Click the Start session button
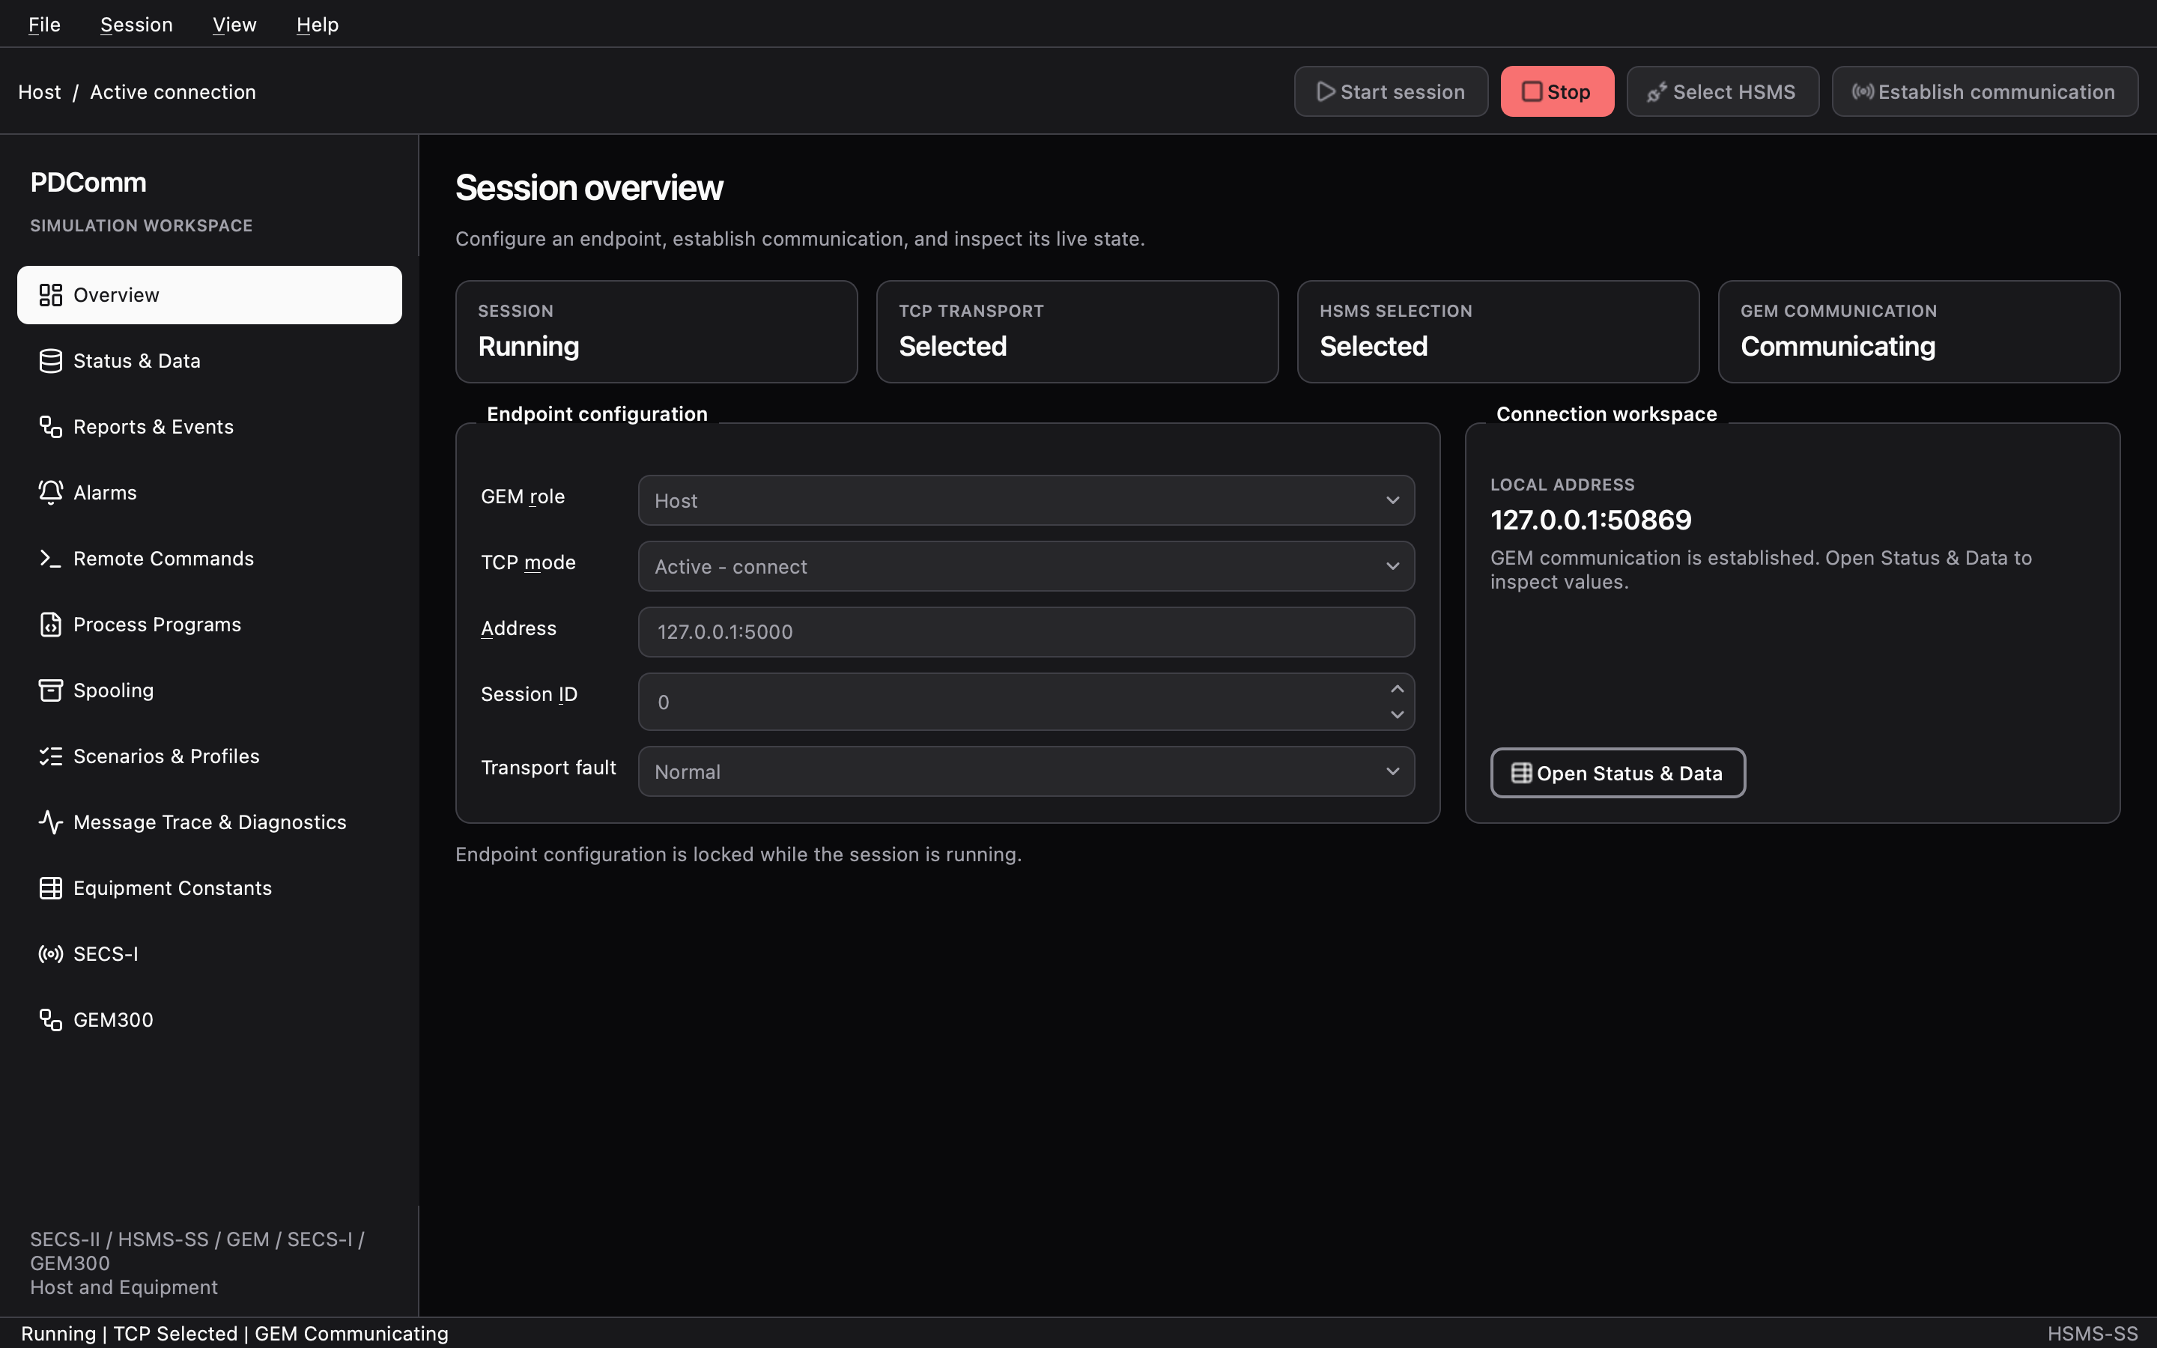This screenshot has height=1348, width=2157. click(1391, 92)
